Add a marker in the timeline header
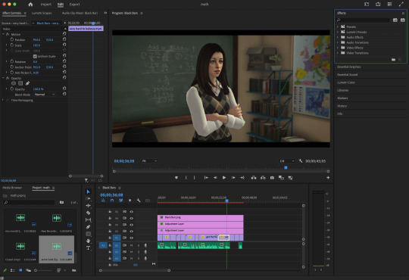This screenshot has width=409, height=280. tap(130, 201)
